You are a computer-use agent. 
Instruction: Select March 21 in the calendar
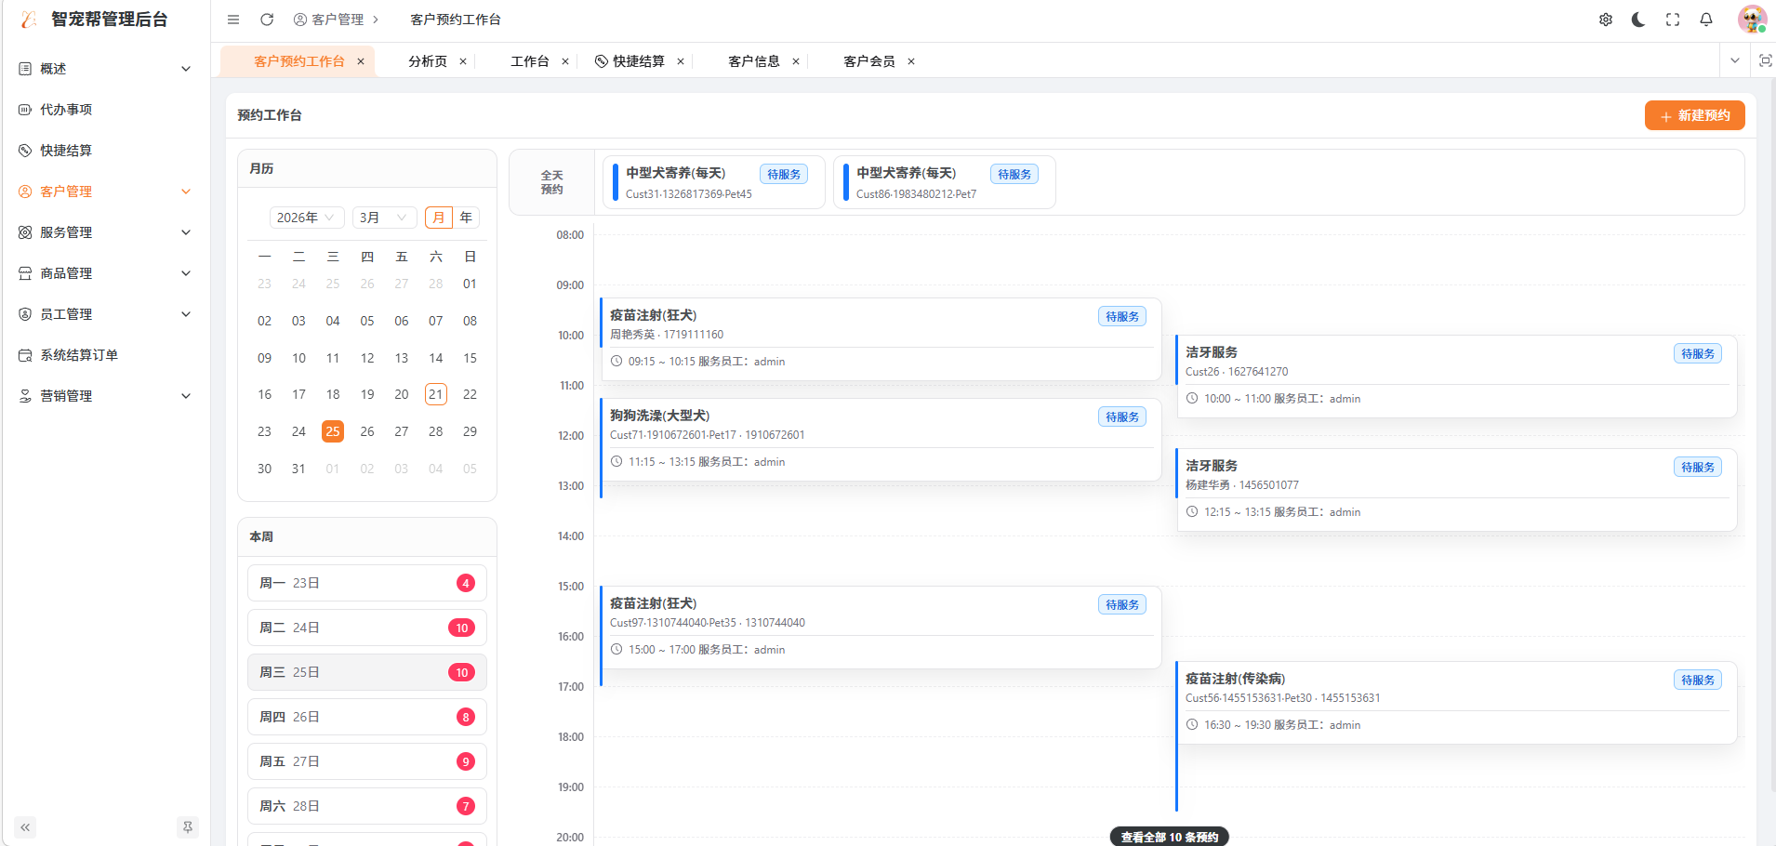tap(435, 394)
